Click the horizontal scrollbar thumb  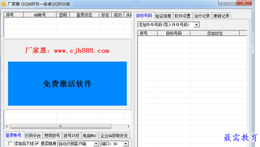pos(61,126)
